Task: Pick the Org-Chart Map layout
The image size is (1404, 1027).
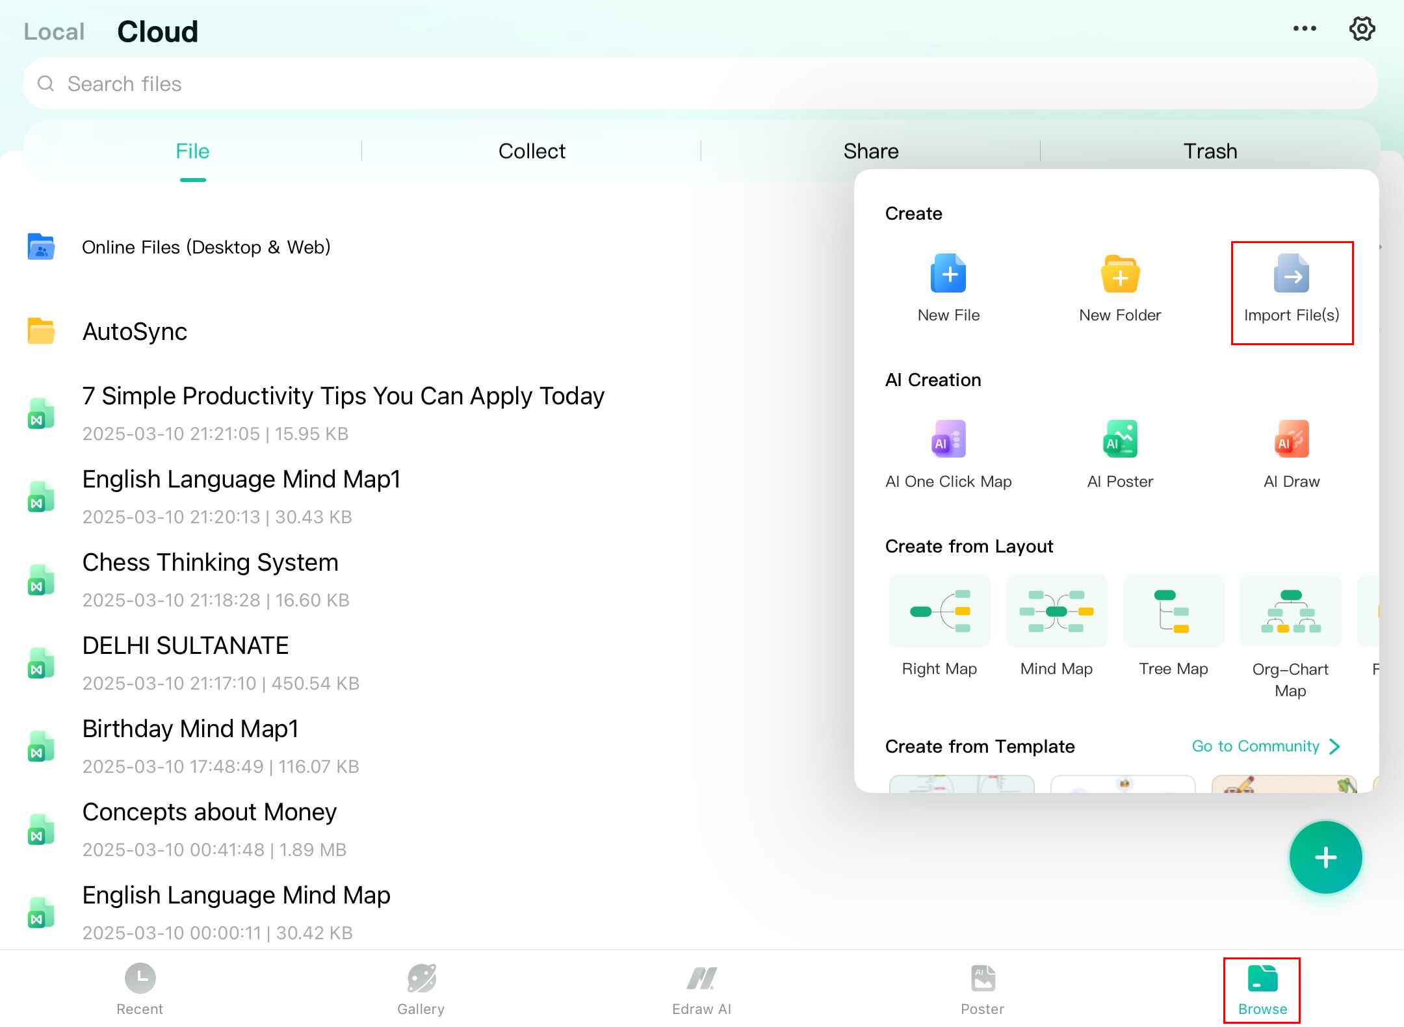Action: pos(1290,612)
